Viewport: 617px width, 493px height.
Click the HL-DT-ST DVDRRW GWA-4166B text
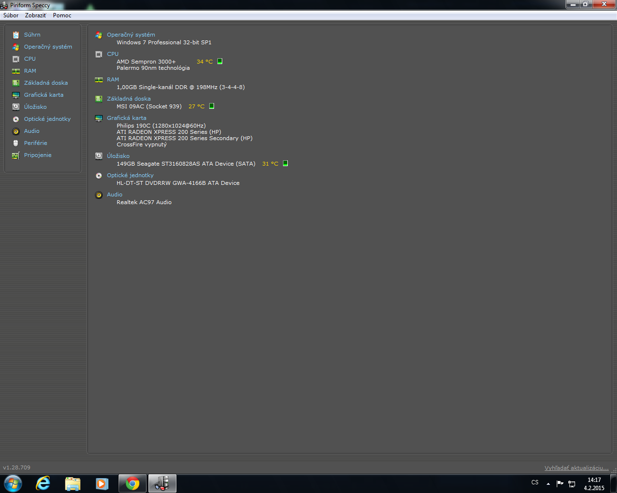[x=178, y=183]
